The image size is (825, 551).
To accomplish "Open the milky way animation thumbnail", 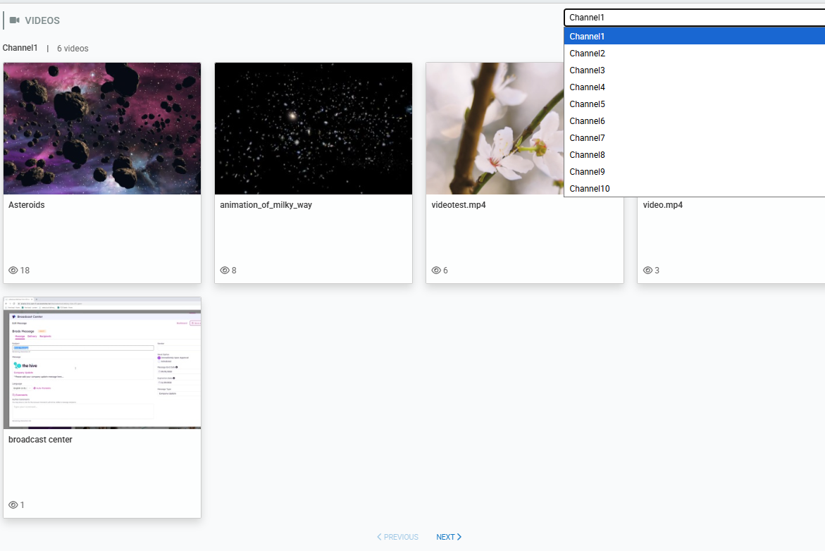I will click(314, 128).
